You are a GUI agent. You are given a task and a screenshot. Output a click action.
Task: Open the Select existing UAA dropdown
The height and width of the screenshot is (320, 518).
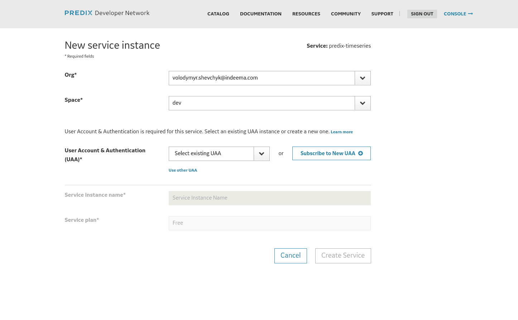tap(261, 153)
